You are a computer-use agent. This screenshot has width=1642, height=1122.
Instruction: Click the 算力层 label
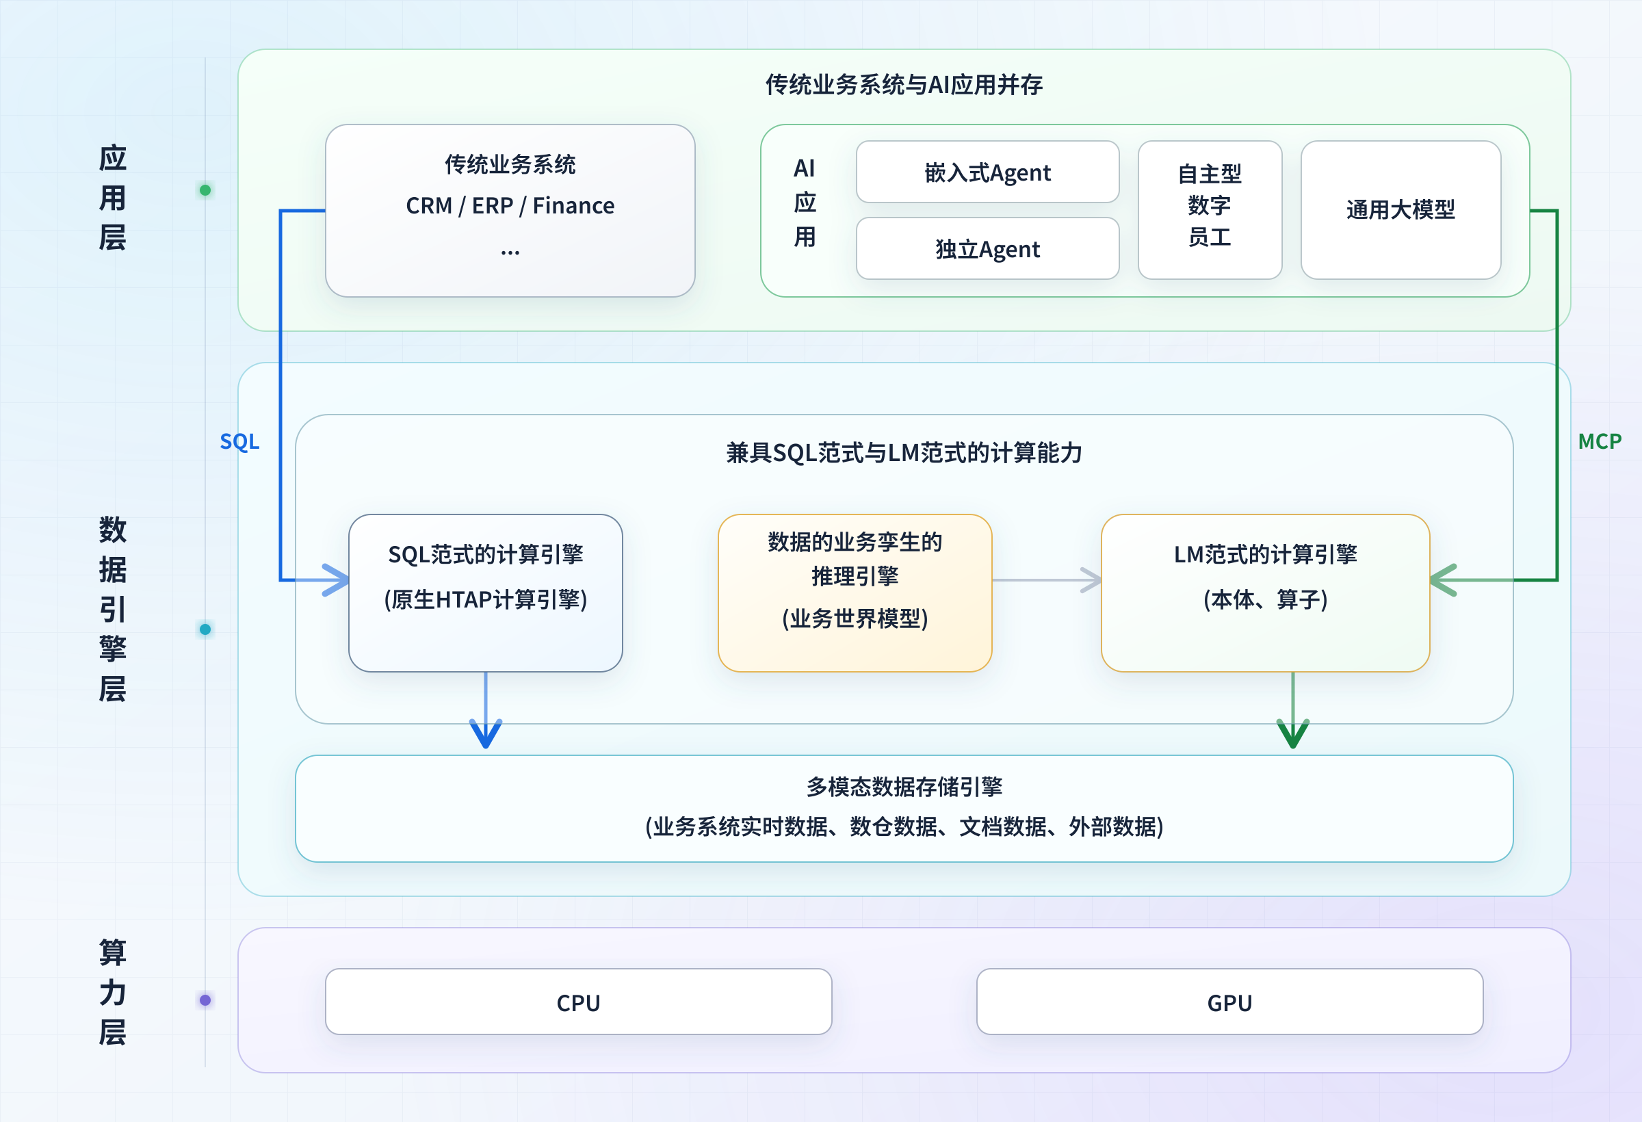[112, 992]
